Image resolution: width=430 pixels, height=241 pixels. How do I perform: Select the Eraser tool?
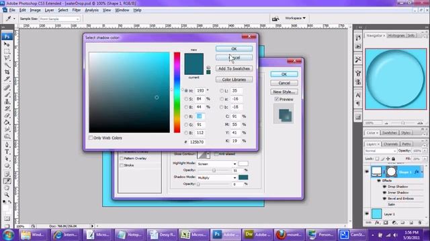(7, 116)
